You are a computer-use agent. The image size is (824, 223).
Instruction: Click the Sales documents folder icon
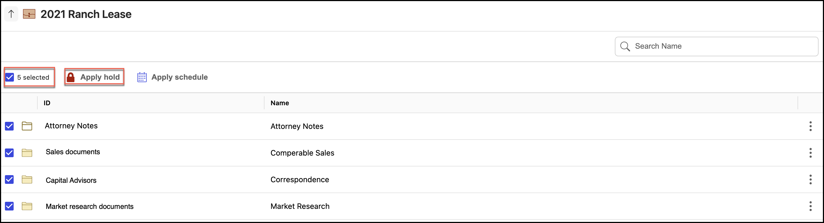(27, 153)
